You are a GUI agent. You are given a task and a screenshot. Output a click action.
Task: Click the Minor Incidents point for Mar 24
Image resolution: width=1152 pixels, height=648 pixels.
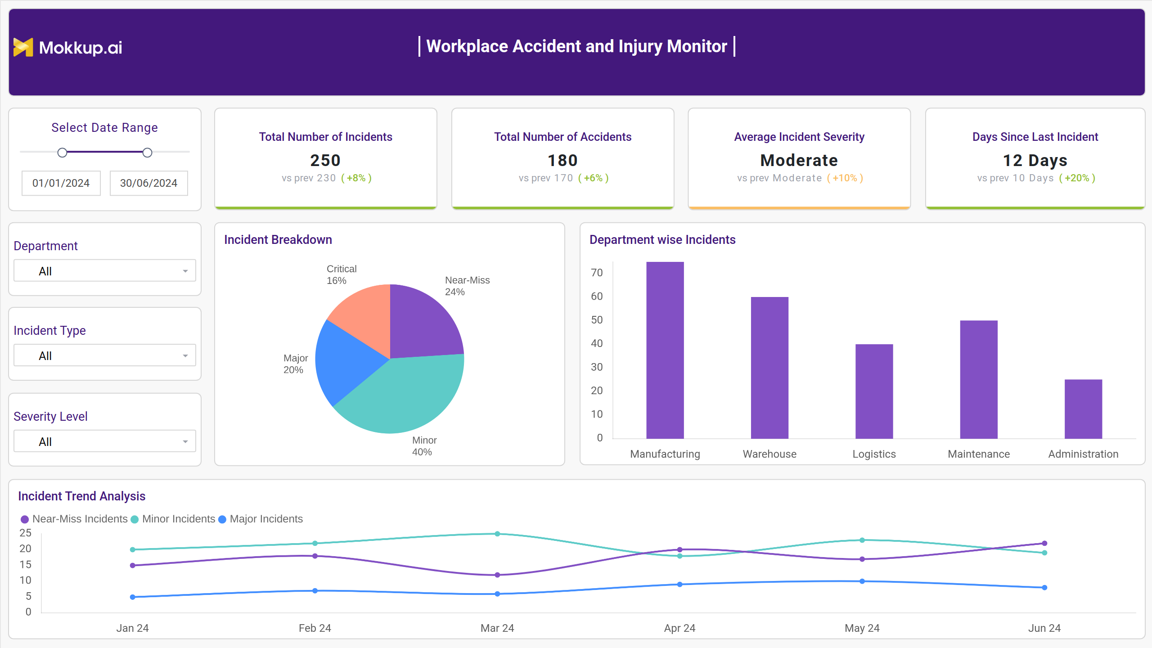pyautogui.click(x=497, y=534)
